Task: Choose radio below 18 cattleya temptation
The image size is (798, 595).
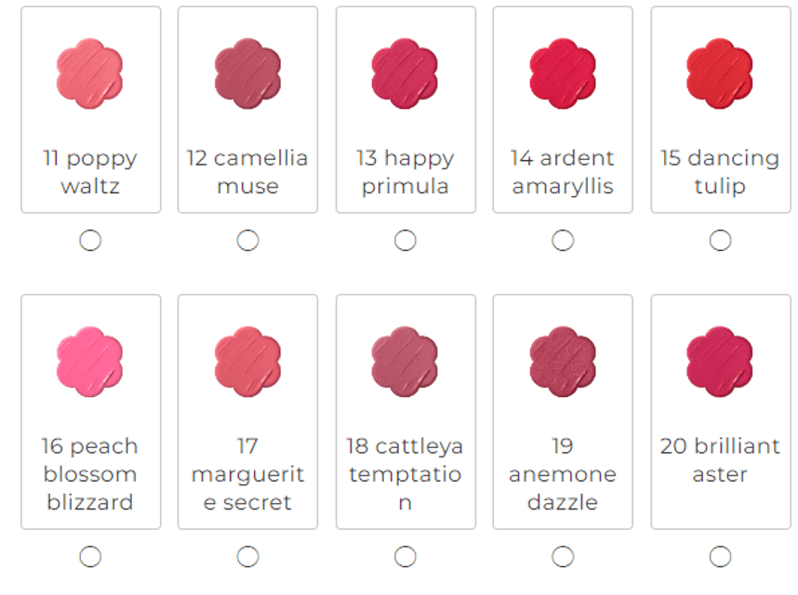Action: coord(406,556)
